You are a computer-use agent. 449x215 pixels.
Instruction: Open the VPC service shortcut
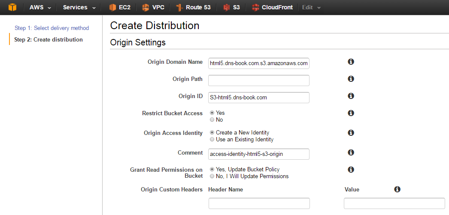point(153,7)
